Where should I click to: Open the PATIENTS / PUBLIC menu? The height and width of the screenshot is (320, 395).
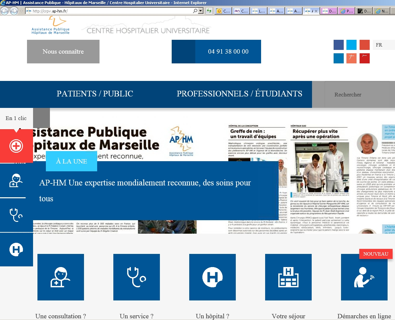95,94
